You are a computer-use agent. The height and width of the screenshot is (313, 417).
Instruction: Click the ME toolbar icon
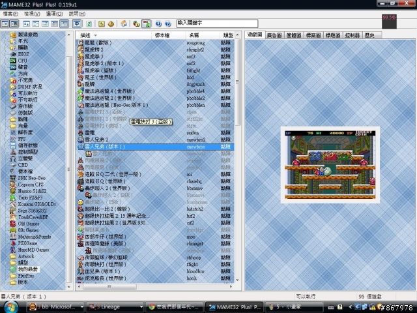(146, 24)
